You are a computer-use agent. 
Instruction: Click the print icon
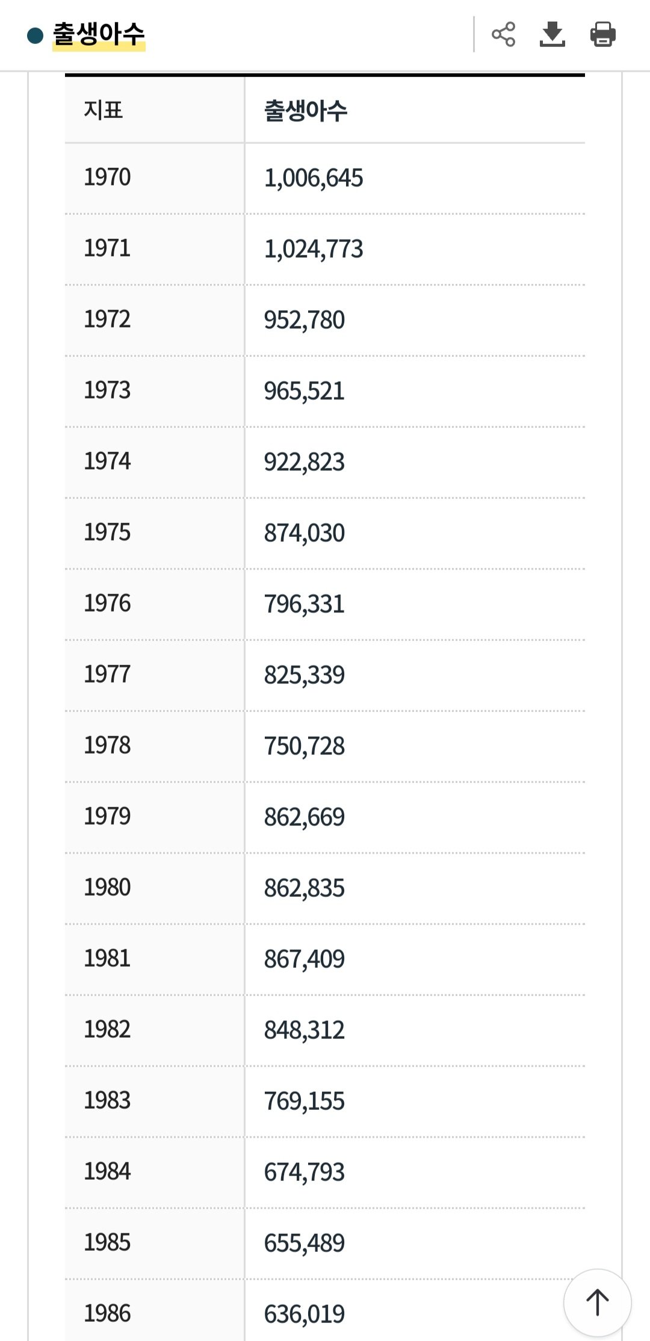602,34
